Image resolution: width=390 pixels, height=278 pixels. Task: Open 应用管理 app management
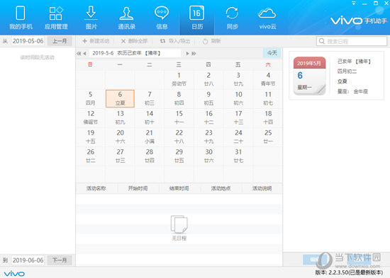[56, 18]
